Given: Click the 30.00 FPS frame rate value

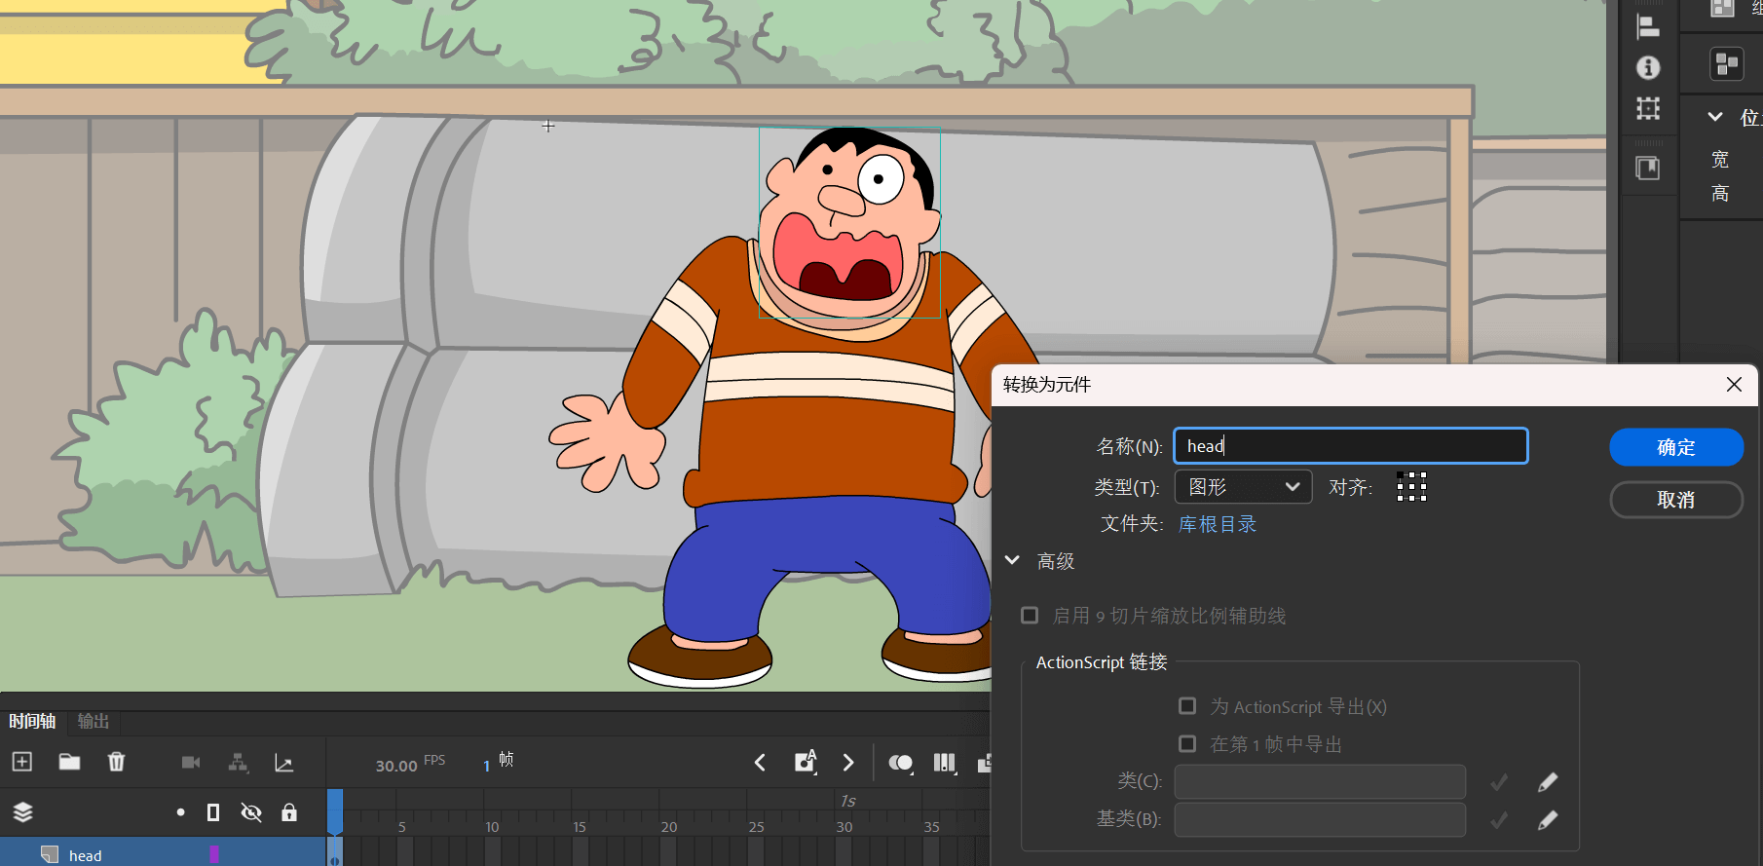Looking at the screenshot, I should 396,766.
